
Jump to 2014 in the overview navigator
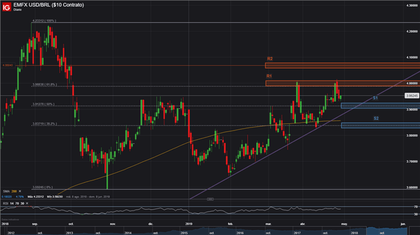click(x=128, y=233)
